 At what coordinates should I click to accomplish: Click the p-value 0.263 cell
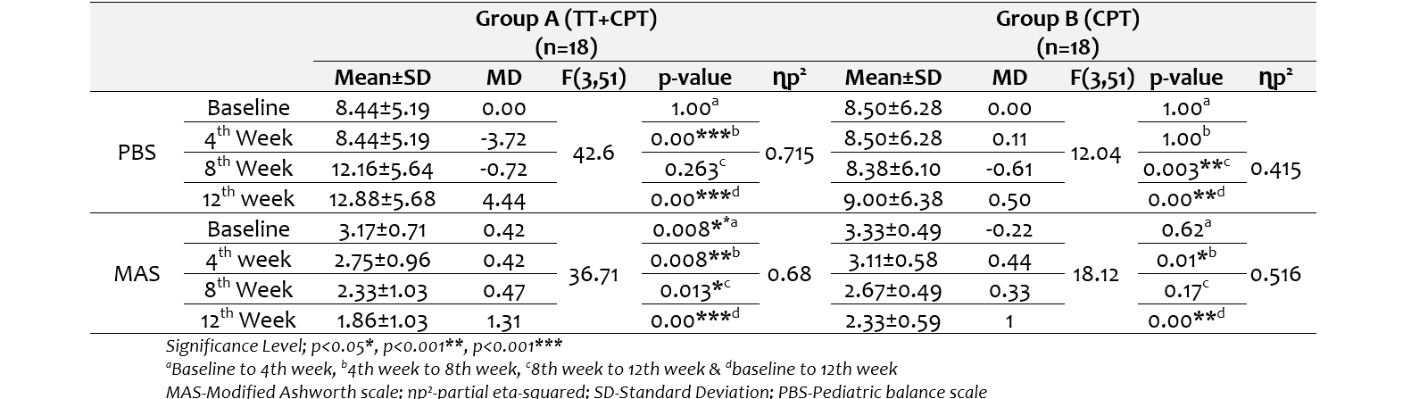[x=699, y=169]
